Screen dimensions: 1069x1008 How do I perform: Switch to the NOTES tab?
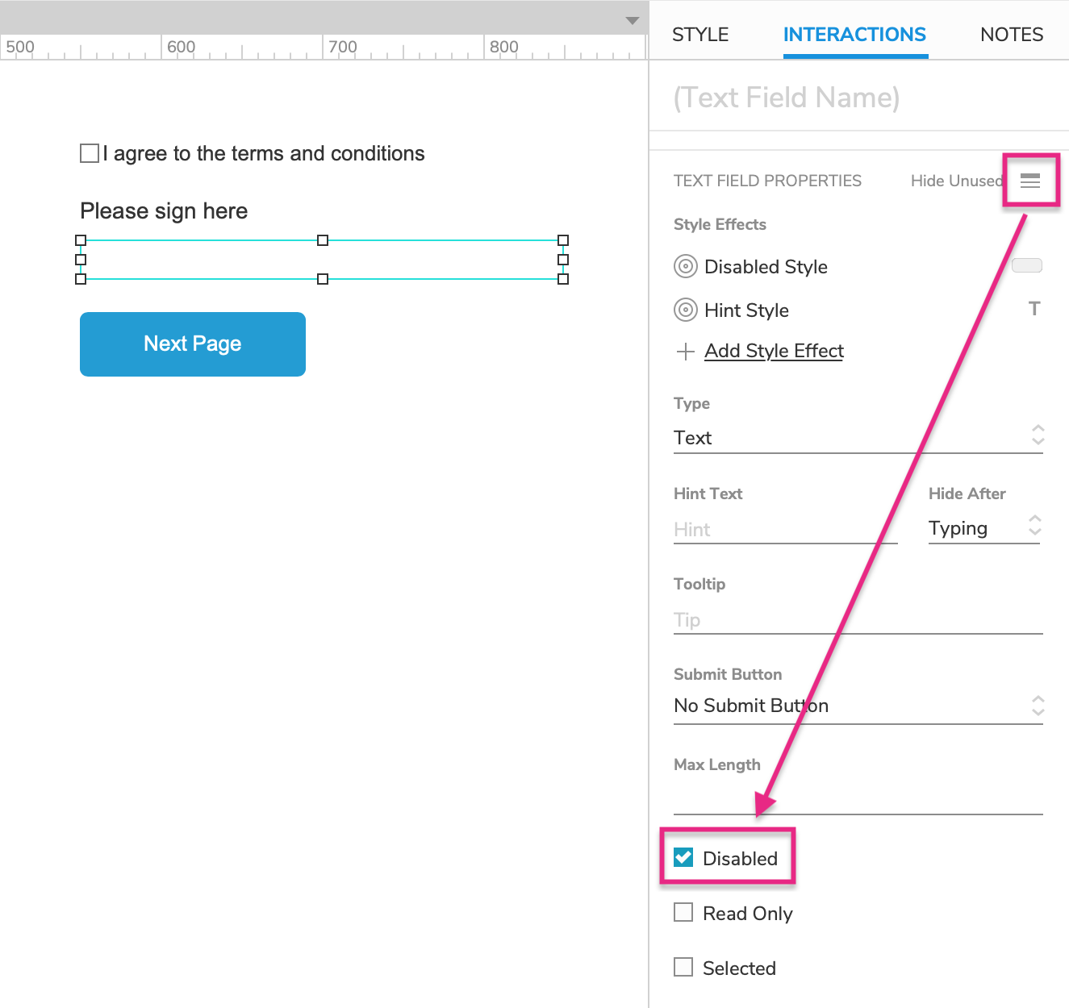point(1011,35)
